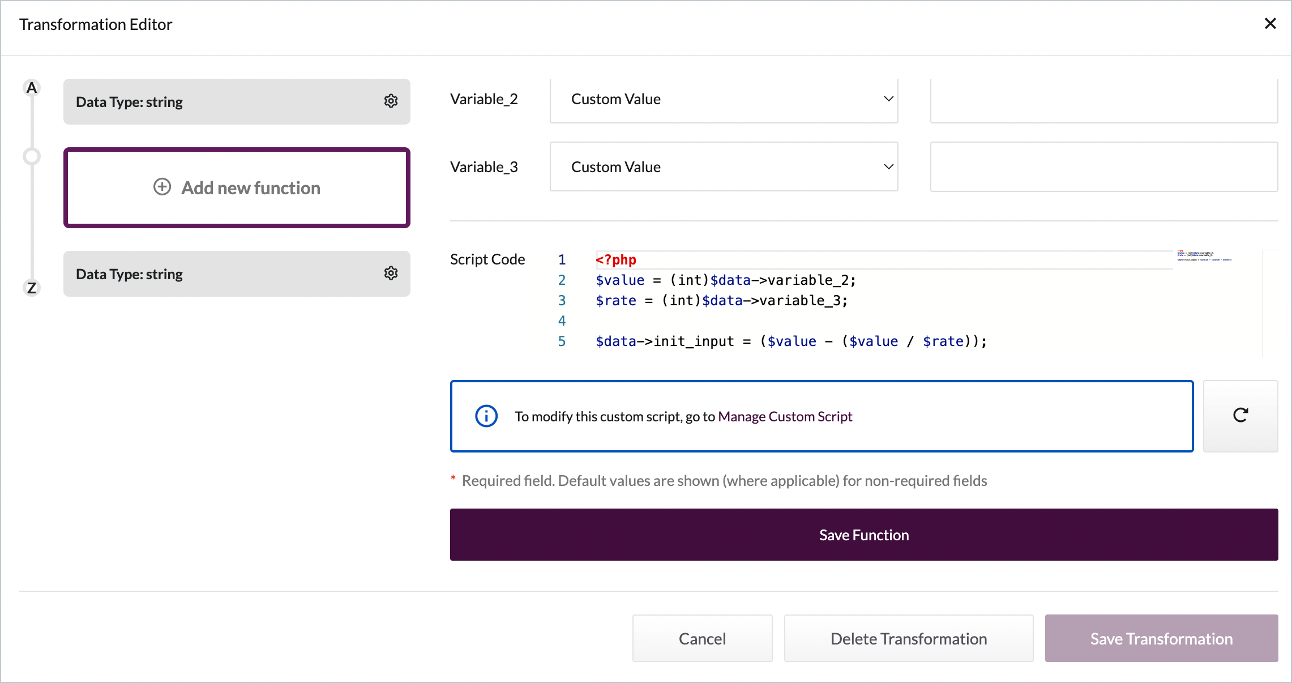
Task: Click the Variable_2 value input field
Action: [x=1103, y=100]
